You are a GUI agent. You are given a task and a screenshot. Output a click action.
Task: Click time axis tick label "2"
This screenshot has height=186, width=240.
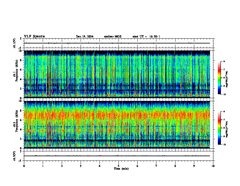coord(62,166)
